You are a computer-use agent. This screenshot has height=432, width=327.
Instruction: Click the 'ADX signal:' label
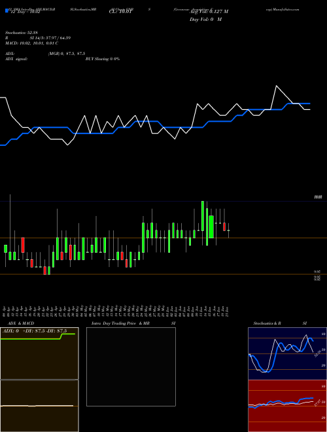(16, 59)
